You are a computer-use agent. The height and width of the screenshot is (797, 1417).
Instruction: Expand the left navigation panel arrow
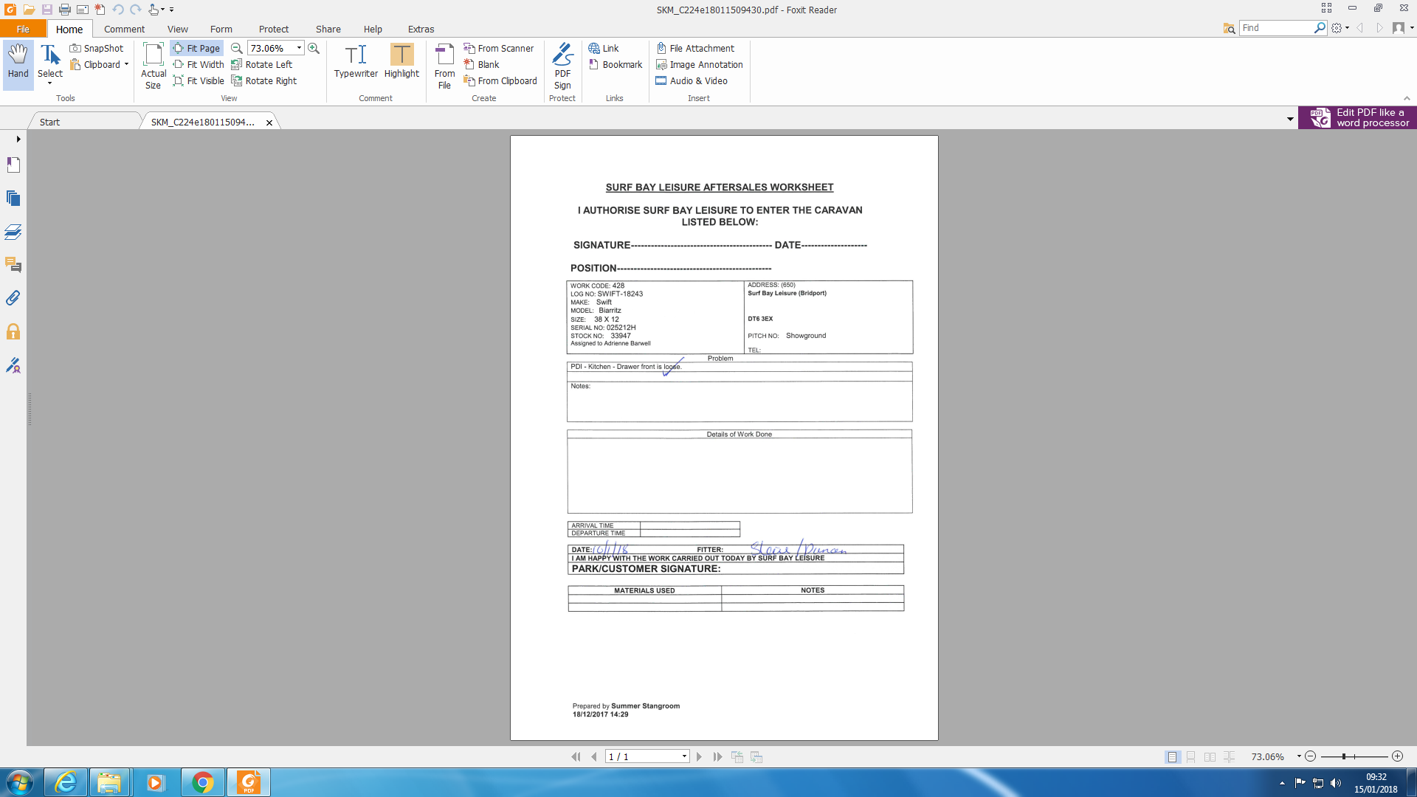(18, 139)
